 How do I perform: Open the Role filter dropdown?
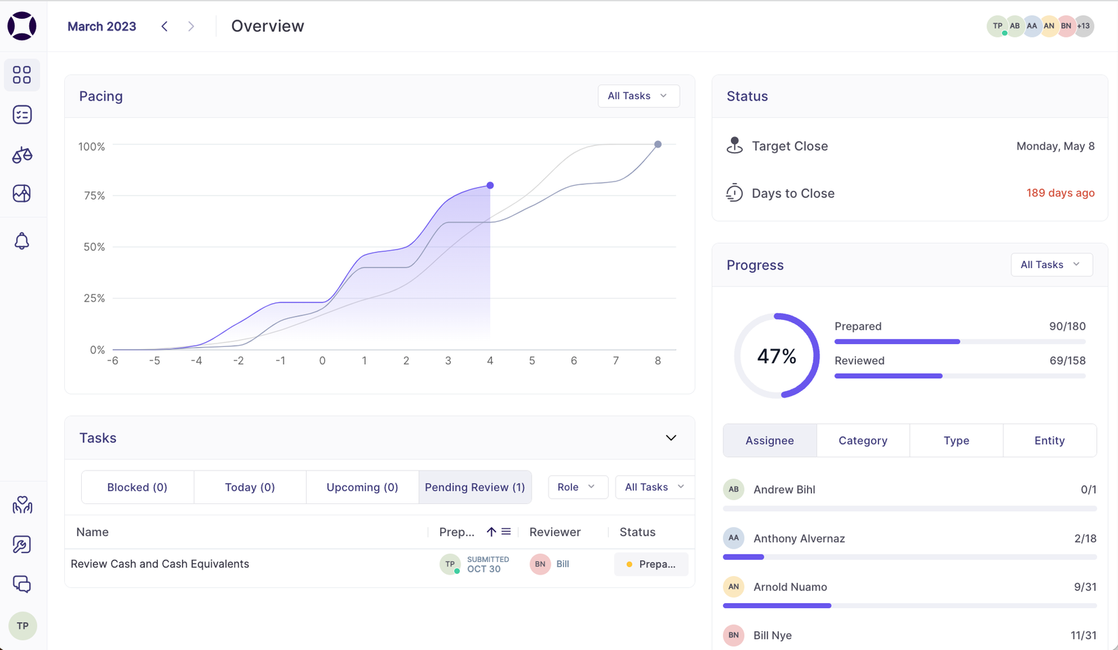click(x=577, y=487)
